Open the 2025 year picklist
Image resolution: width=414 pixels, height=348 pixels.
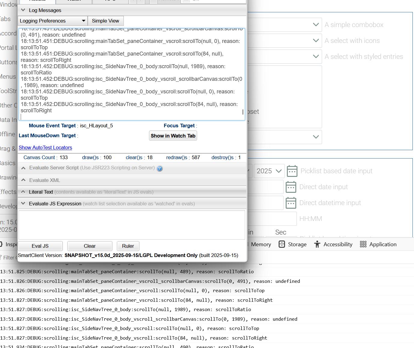click(269, 171)
